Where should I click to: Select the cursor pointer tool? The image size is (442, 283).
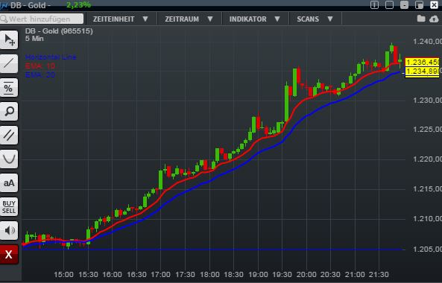click(9, 40)
